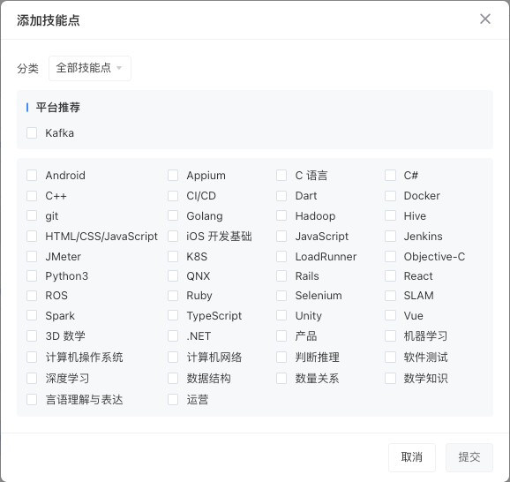Enable the C 语言 checkbox
The height and width of the screenshot is (482, 510).
(281, 175)
